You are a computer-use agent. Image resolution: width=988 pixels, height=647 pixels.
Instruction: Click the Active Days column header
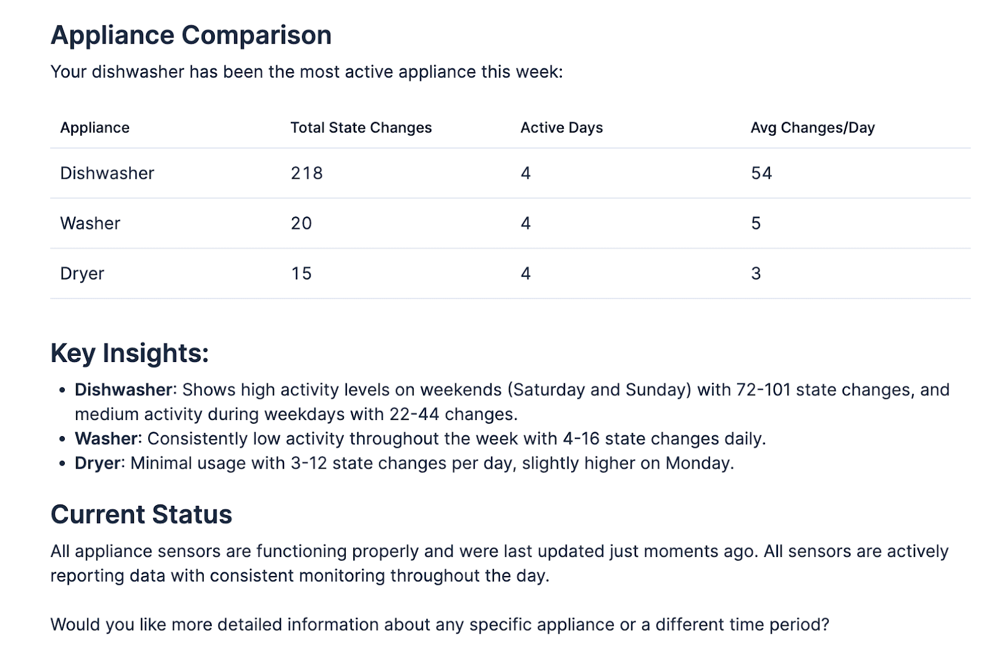(561, 128)
